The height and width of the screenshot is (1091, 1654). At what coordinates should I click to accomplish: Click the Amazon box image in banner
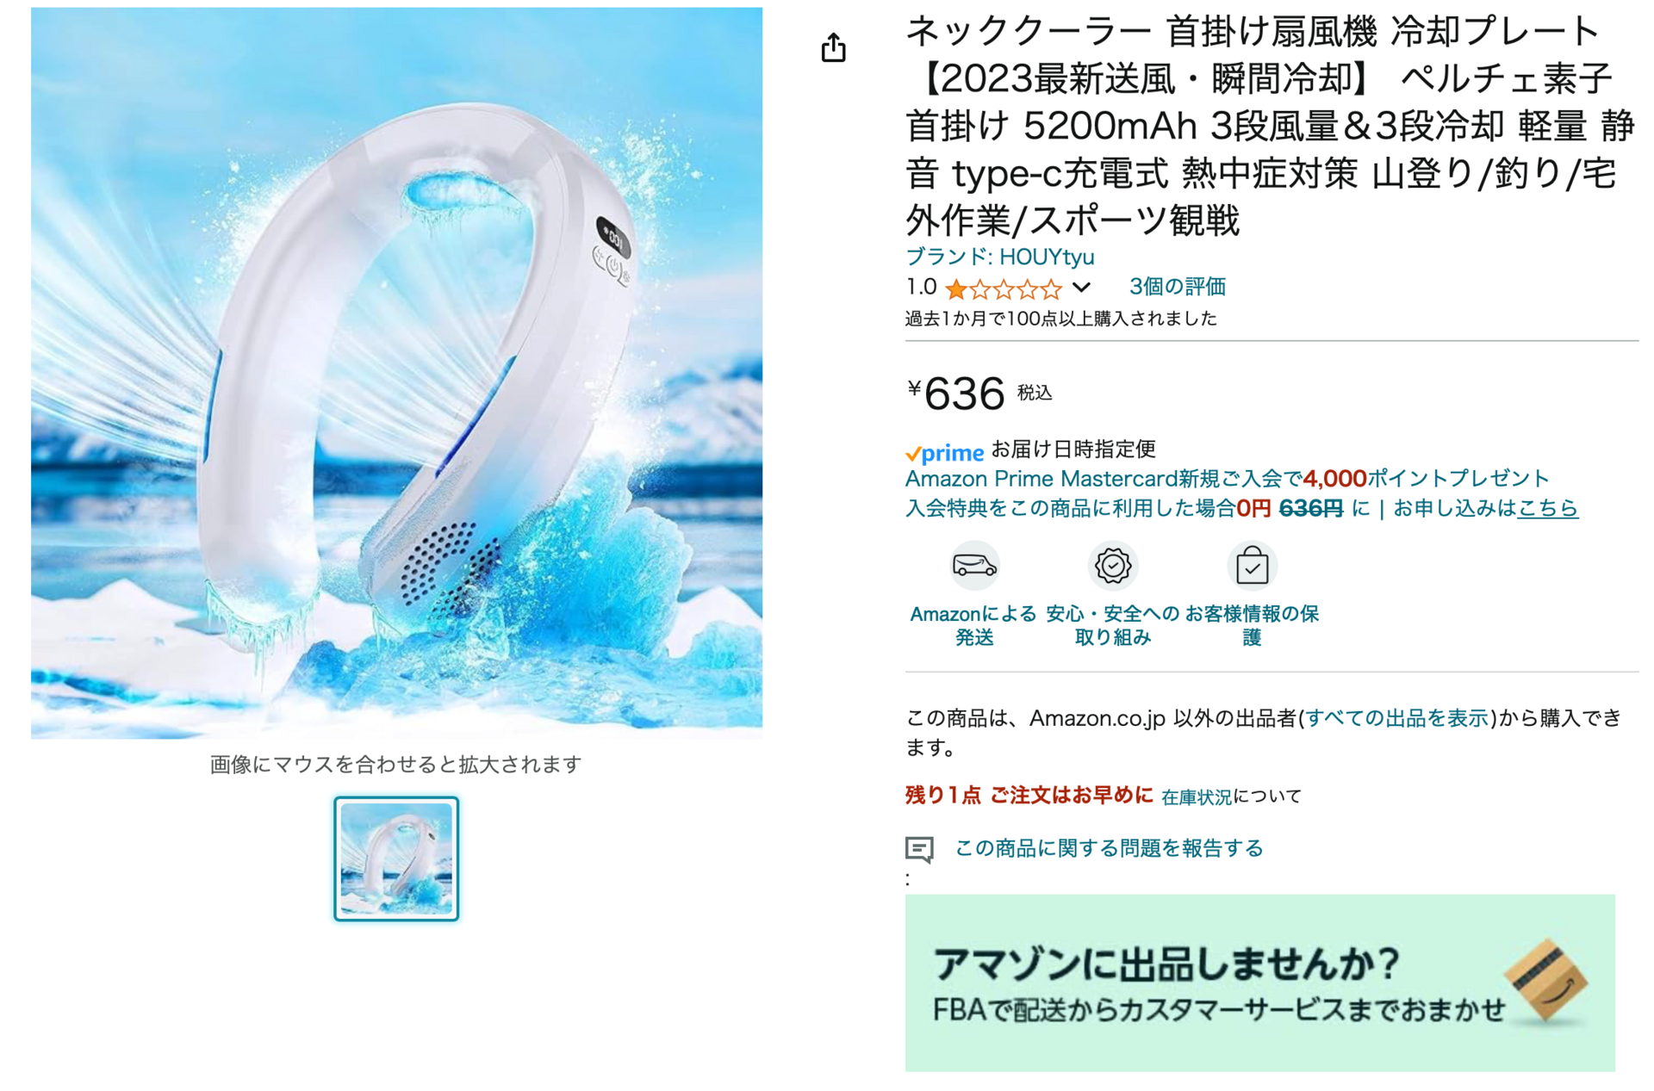coord(1546,980)
